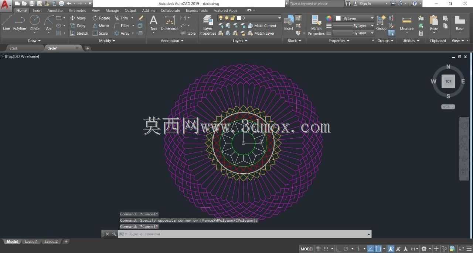Select the Arc tool

point(49,23)
